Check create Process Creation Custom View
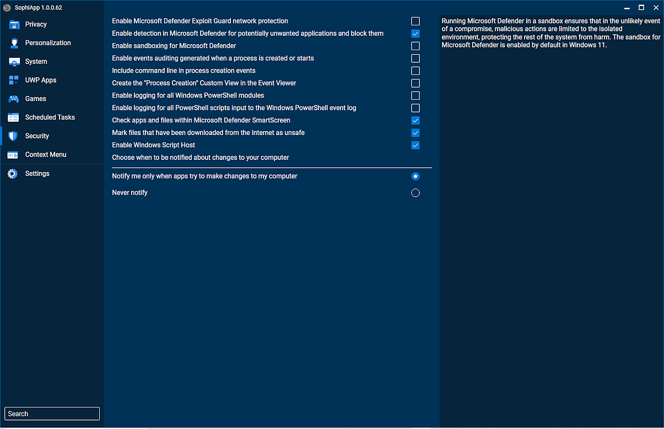This screenshot has height=429, width=664. click(x=415, y=83)
